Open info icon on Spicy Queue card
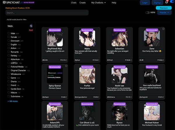 click(x=66, y=66)
